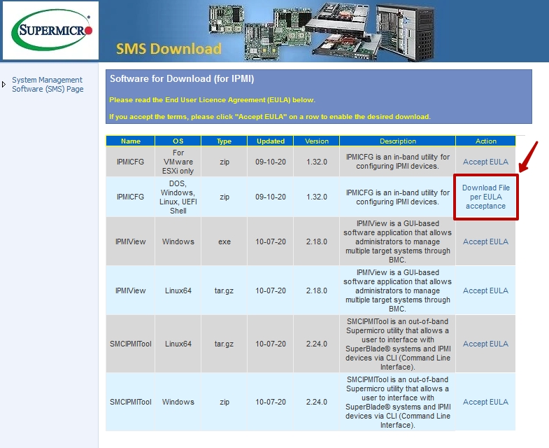Accept EULA for IPMIView Linux64 tar.gz

(x=485, y=290)
